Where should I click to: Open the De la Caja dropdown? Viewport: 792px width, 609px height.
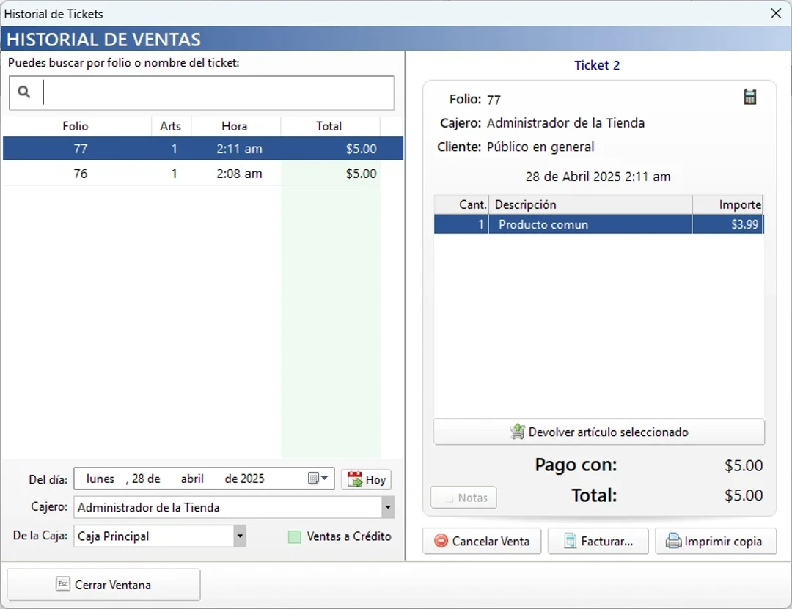click(239, 536)
